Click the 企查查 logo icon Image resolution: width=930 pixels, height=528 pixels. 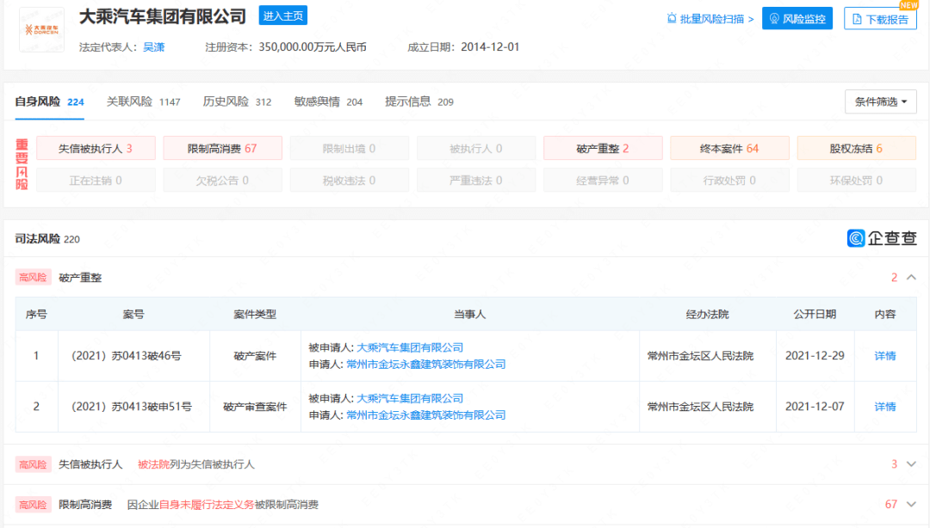(x=856, y=238)
